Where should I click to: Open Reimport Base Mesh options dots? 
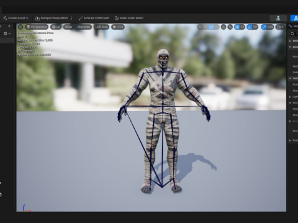click(71, 18)
